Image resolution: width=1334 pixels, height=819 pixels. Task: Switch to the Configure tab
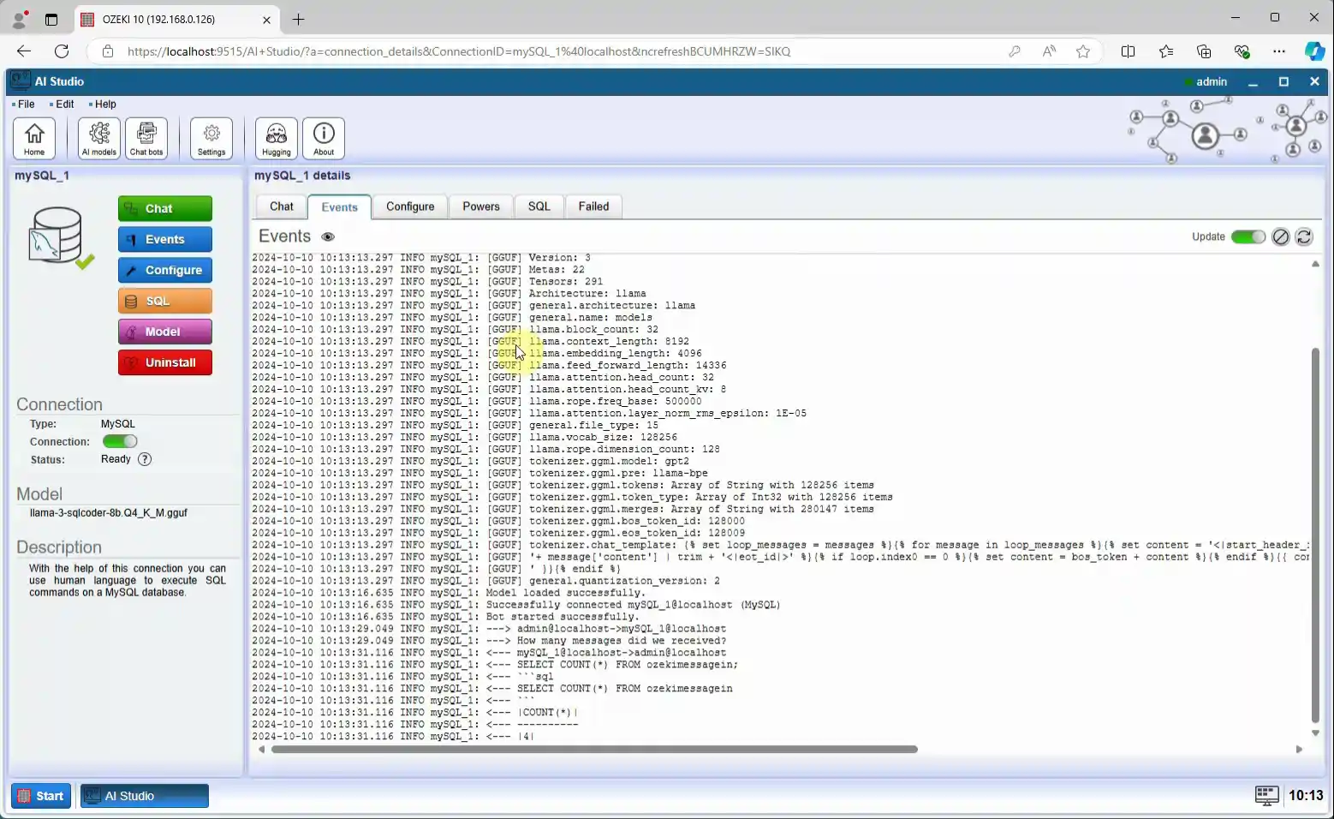pyautogui.click(x=410, y=206)
